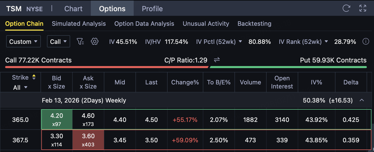Collapse the Feb 13, 2026 expiration group
The width and height of the screenshot is (374, 152).
click(361, 100)
